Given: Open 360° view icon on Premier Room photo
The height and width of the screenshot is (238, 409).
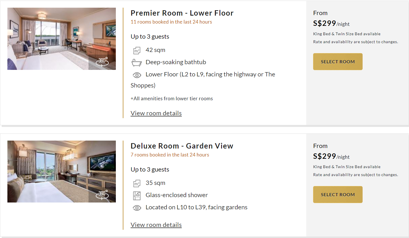Looking at the screenshot, I should tap(102, 62).
